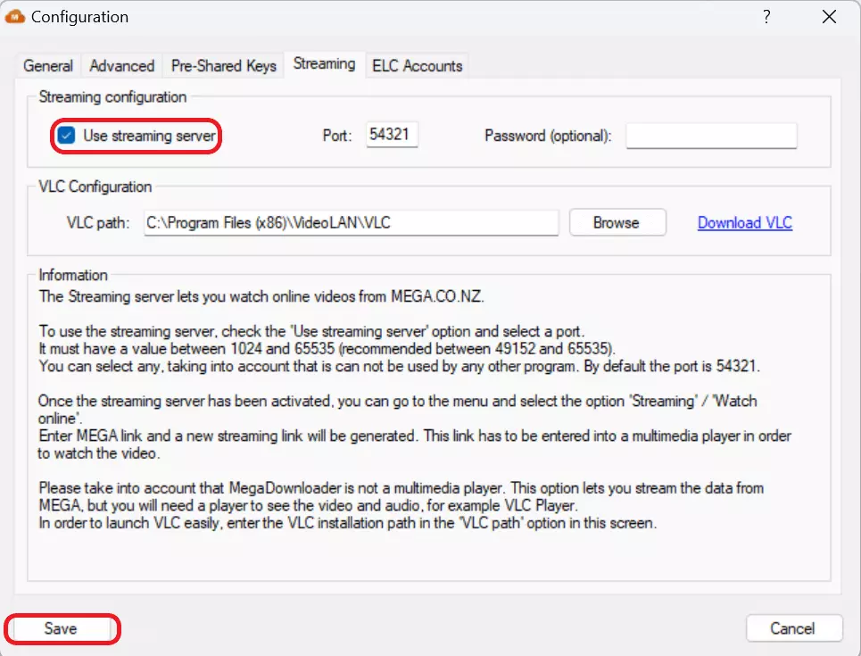861x656 pixels.
Task: Click the line about values 1024 and 65535
Action: coord(327,349)
